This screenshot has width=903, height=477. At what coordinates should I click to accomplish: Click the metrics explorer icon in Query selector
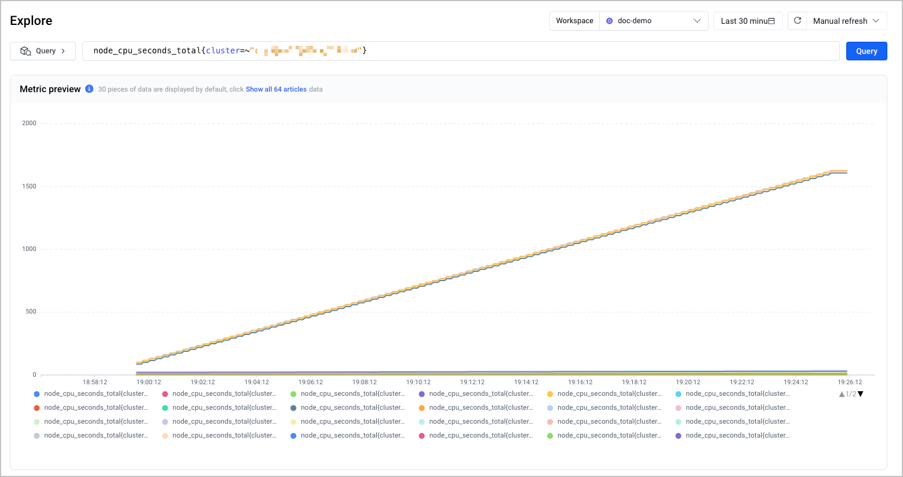pyautogui.click(x=26, y=51)
